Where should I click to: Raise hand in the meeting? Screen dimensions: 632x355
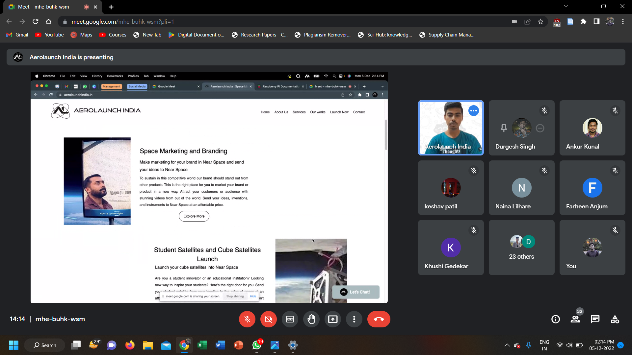[311, 319]
